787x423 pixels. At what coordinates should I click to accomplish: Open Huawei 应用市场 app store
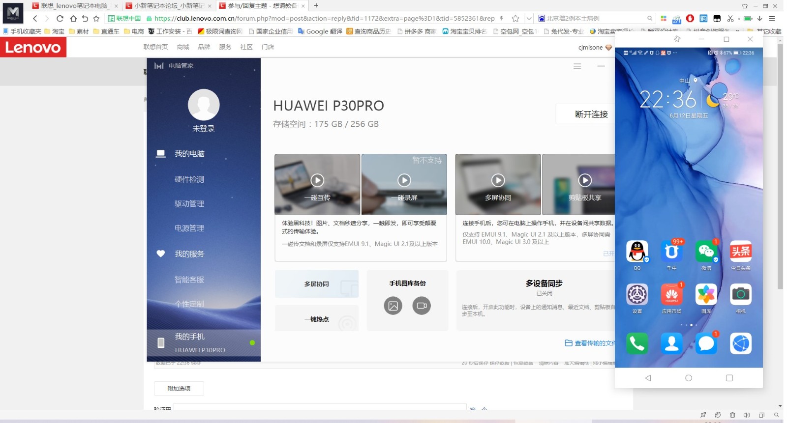(671, 294)
